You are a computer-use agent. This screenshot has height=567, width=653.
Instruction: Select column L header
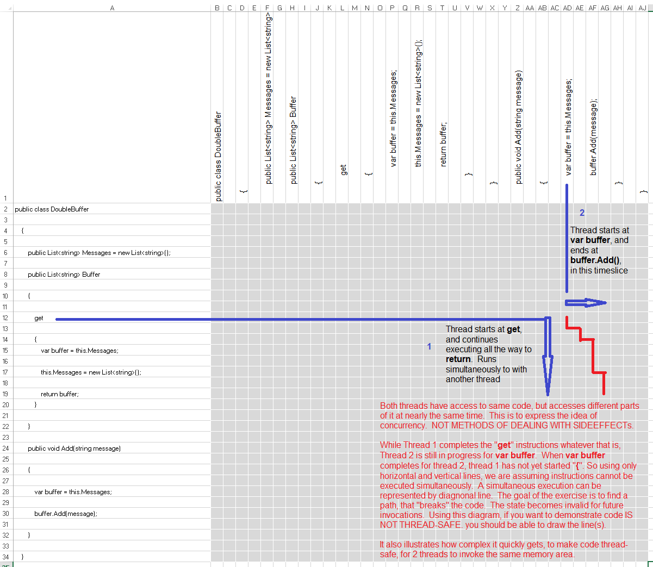tap(342, 8)
